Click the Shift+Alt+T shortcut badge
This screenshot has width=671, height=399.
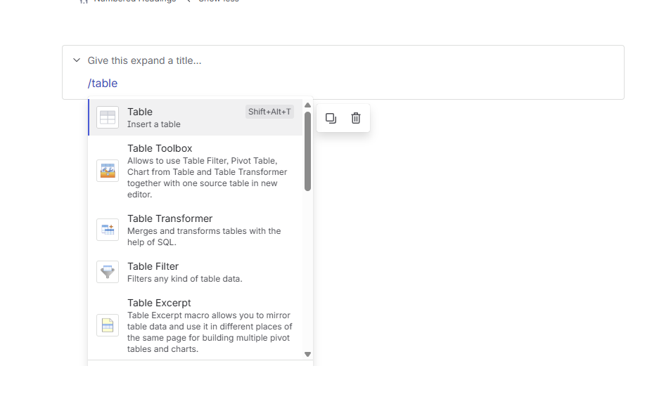269,112
